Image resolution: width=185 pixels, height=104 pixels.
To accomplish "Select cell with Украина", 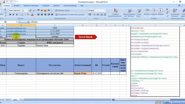I will (21, 45).
